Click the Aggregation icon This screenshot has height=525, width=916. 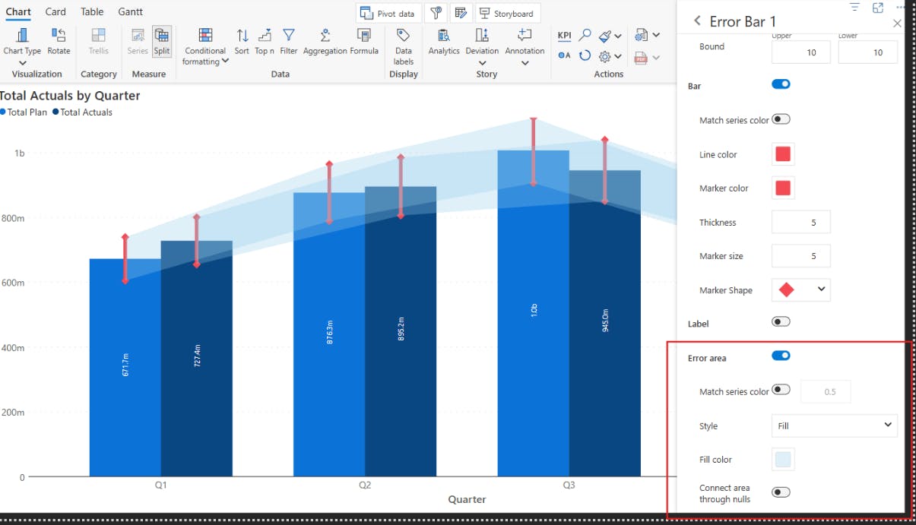(x=325, y=36)
